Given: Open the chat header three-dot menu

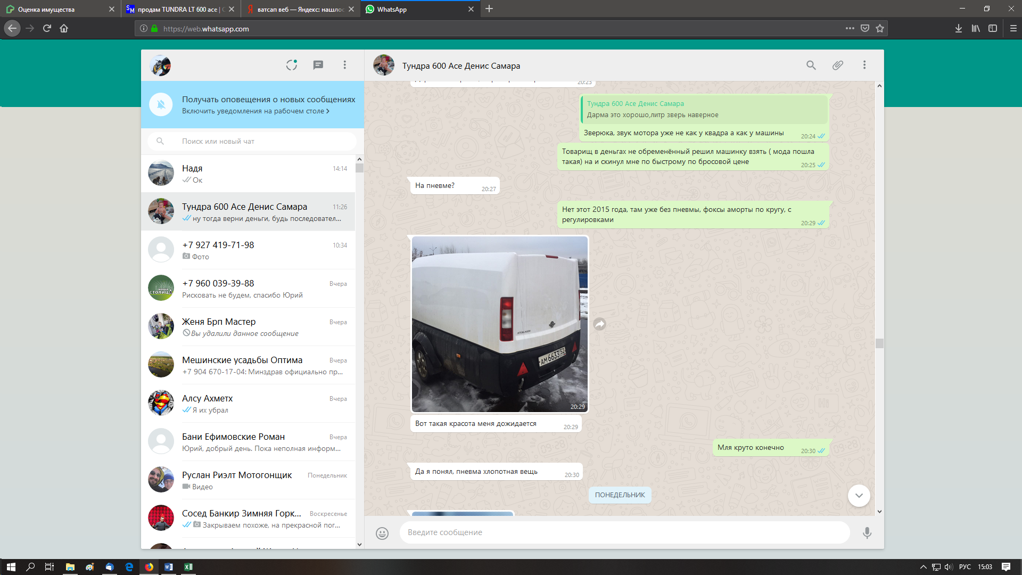Looking at the screenshot, I should coord(864,65).
